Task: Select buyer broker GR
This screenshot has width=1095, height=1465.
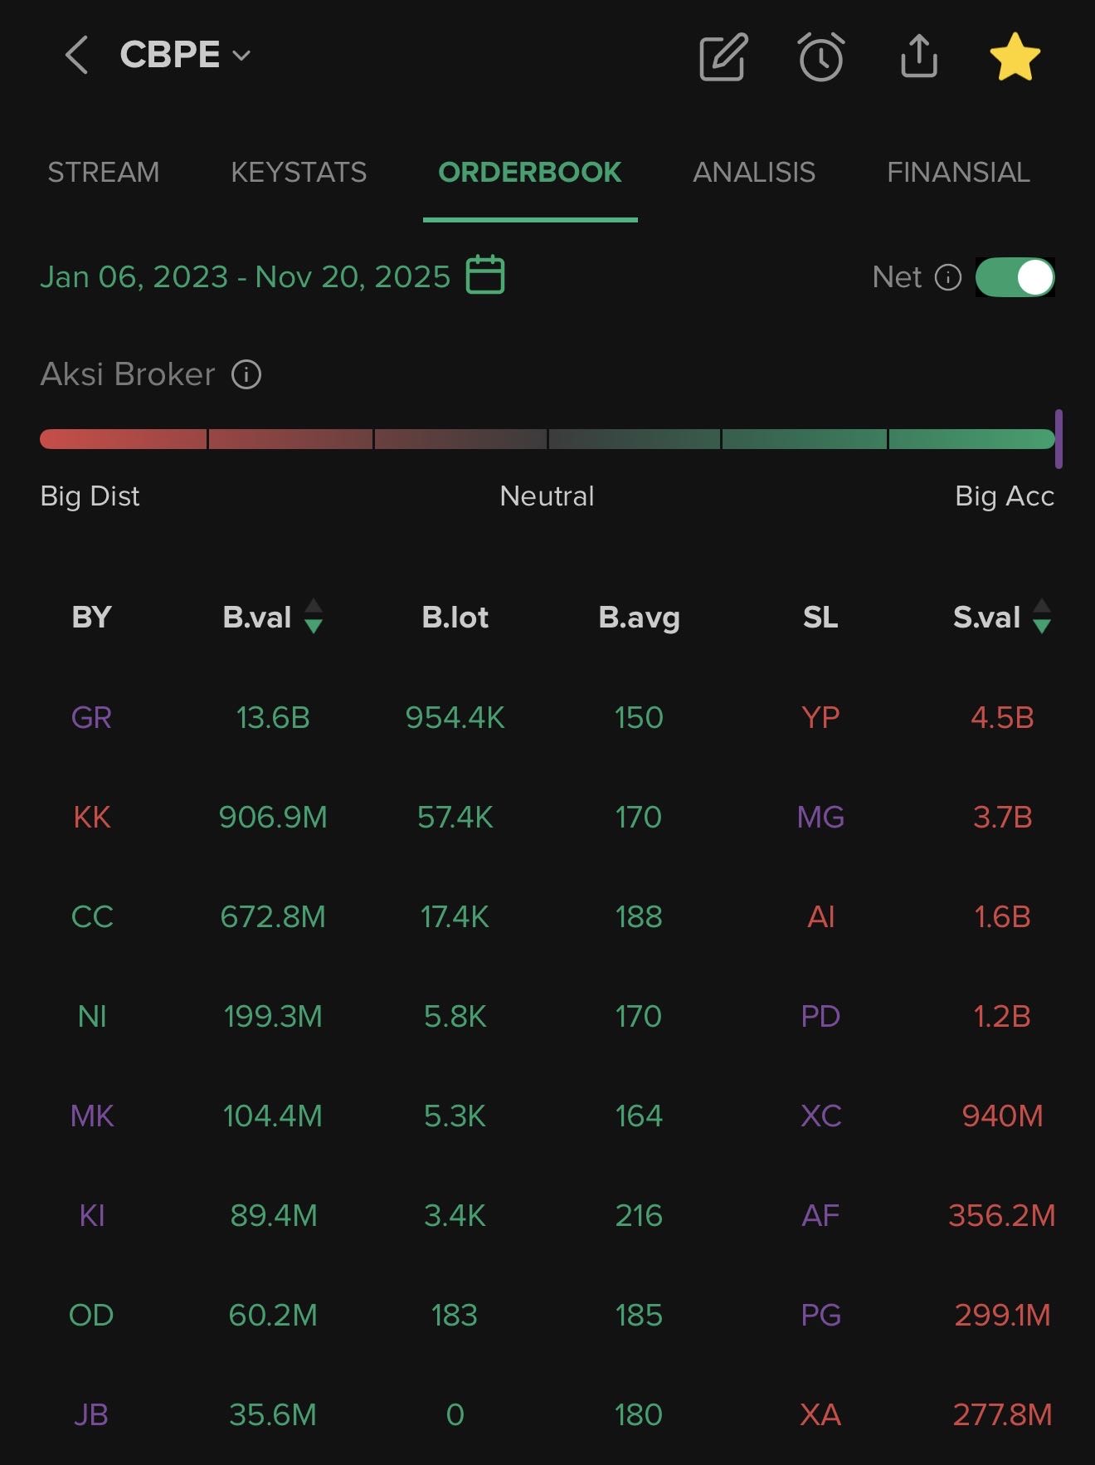Action: coord(91,717)
